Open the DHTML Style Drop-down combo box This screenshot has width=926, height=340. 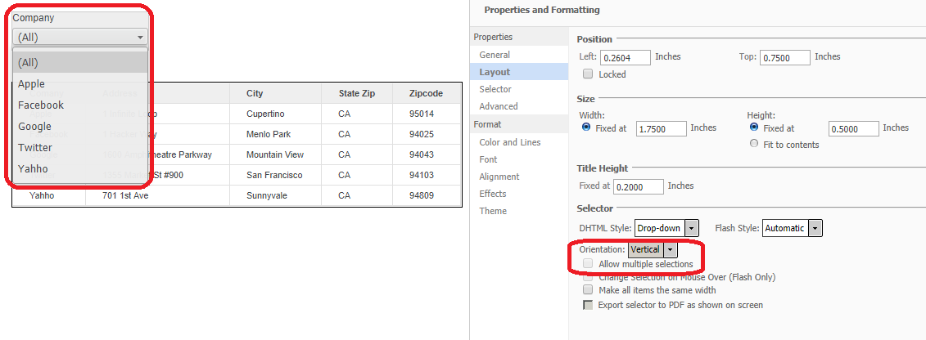666,228
